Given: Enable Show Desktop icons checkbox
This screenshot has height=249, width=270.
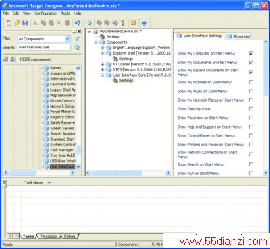Looking at the screenshot, I should pos(251,109).
